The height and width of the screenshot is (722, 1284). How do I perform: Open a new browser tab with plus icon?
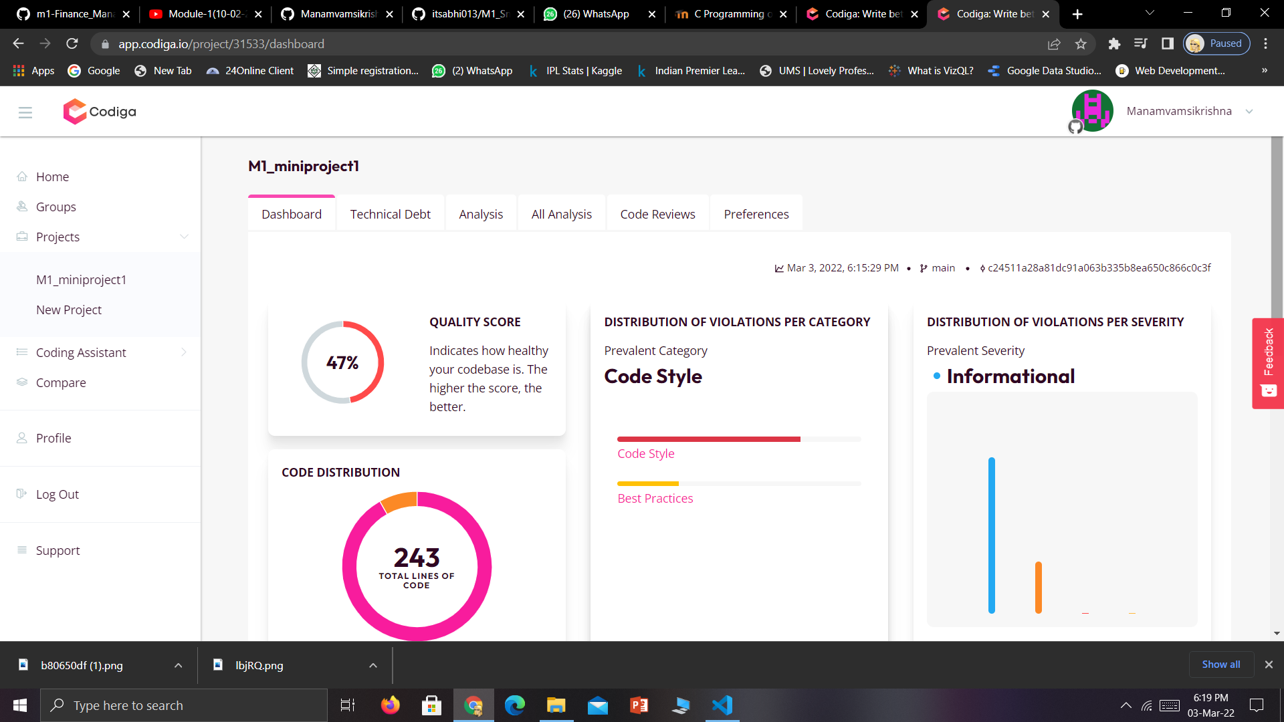[1077, 14]
